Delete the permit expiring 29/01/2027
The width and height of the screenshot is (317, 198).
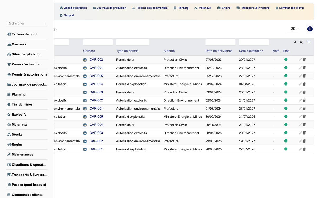pyautogui.click(x=304, y=60)
